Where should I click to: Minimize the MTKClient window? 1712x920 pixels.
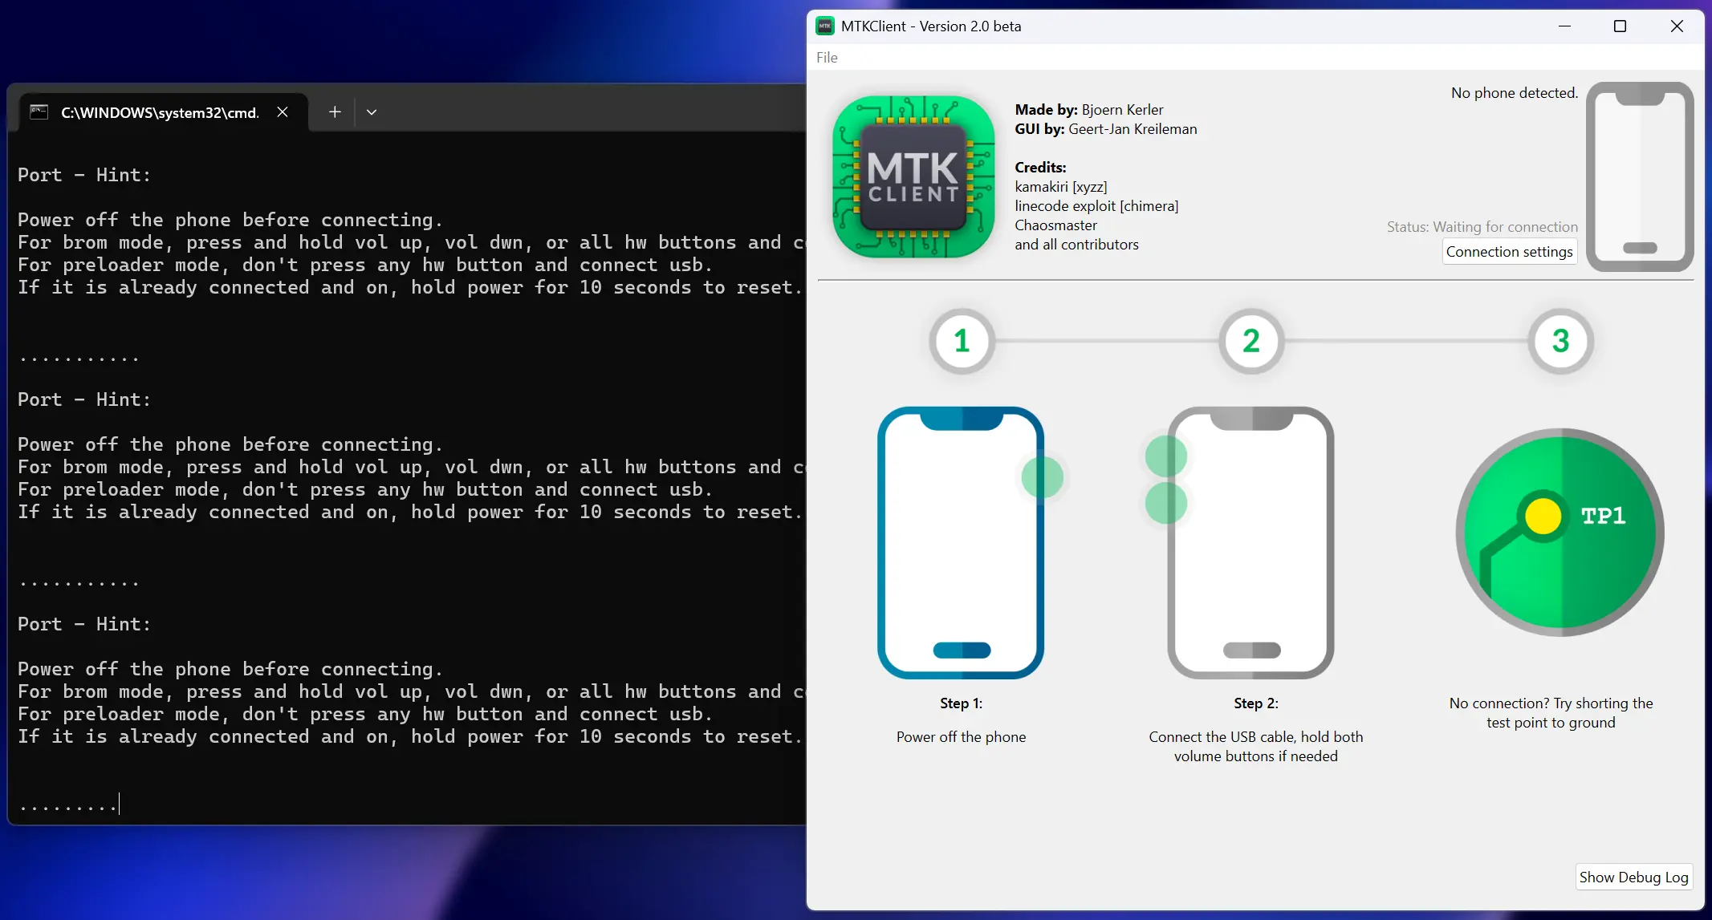click(x=1564, y=26)
